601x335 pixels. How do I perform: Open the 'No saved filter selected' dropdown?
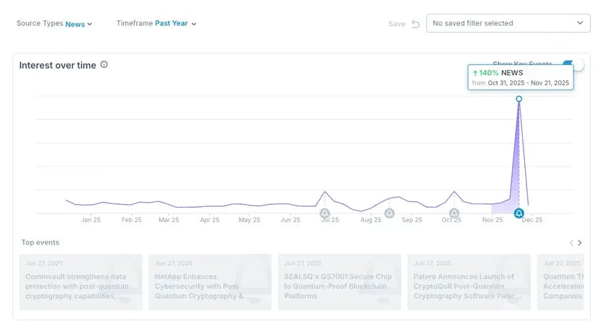tap(508, 23)
